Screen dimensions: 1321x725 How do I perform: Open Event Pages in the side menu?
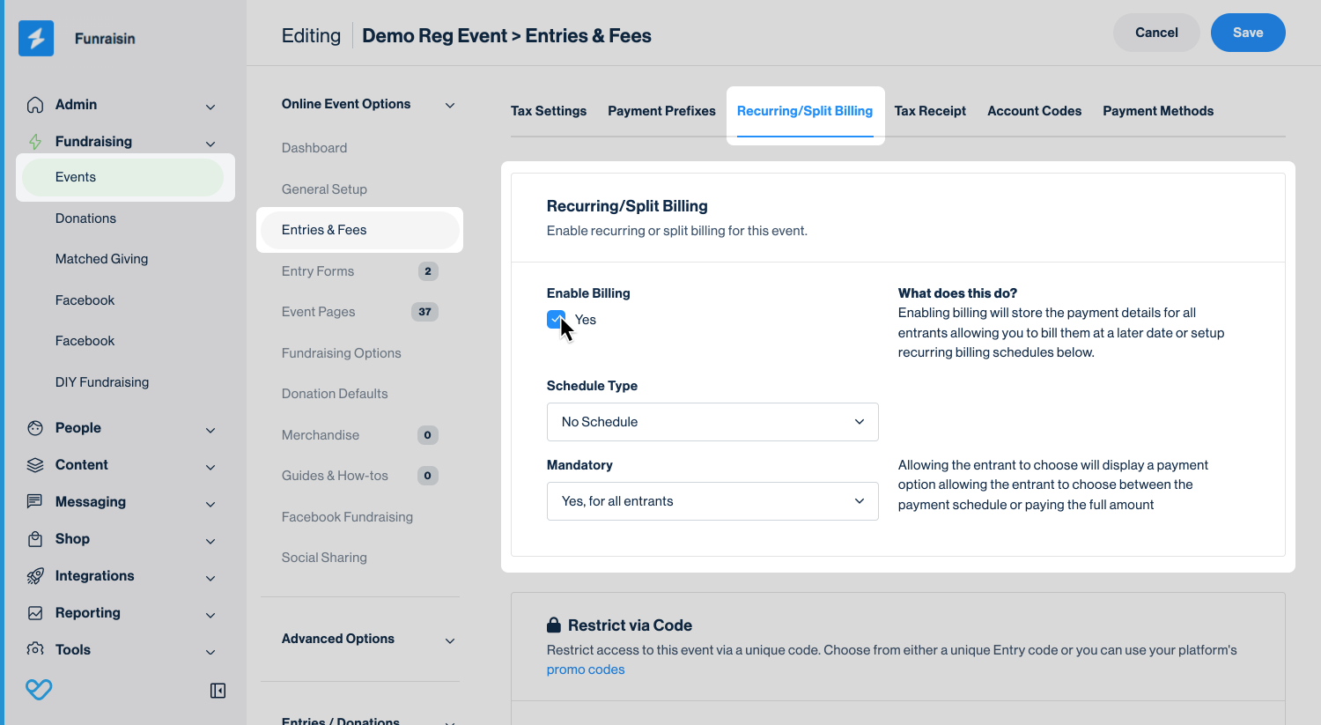318,312
